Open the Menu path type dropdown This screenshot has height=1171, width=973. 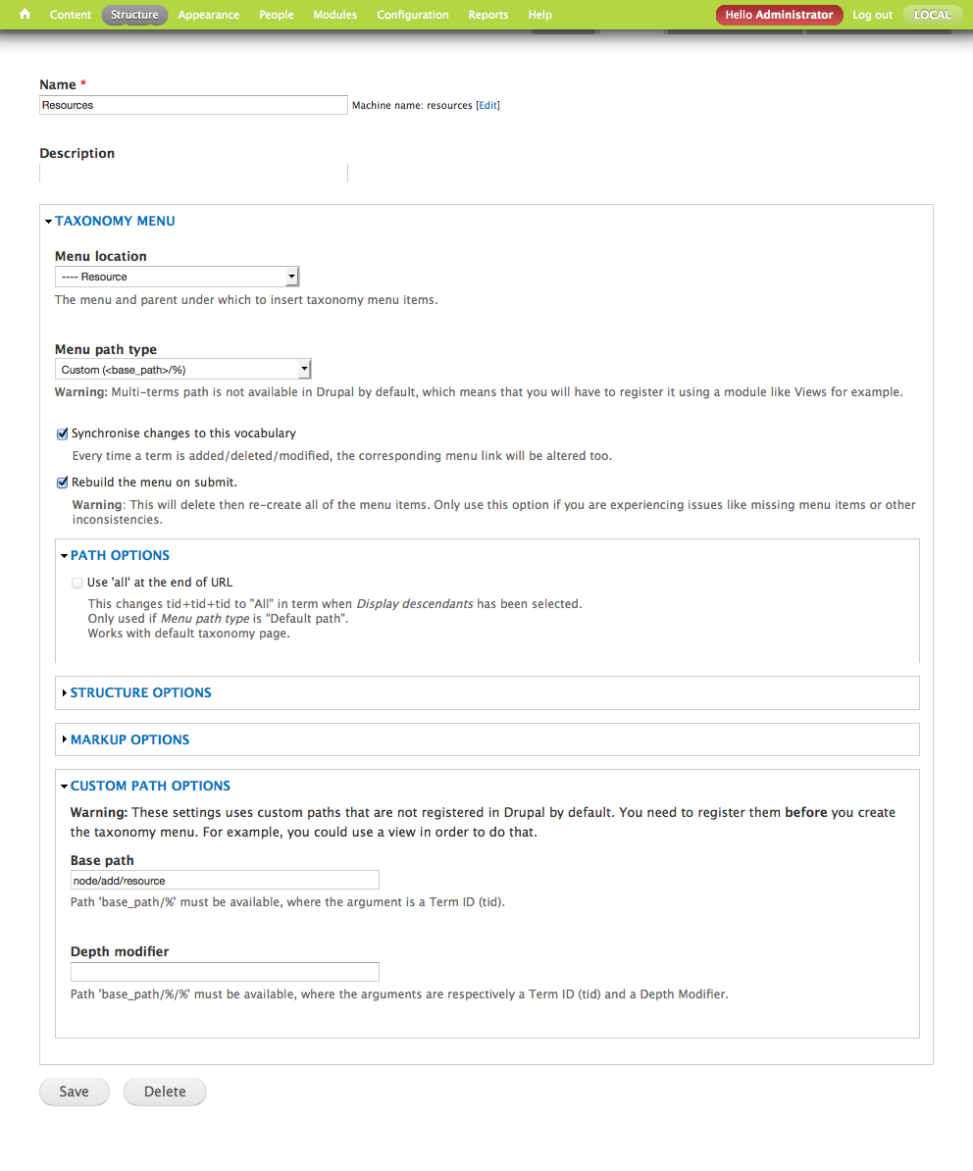pos(182,370)
